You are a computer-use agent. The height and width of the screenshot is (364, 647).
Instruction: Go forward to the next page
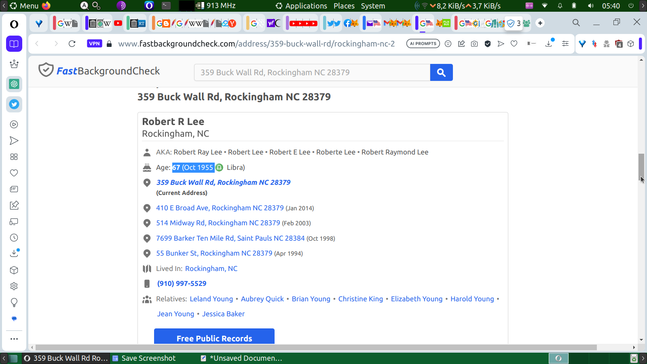pyautogui.click(x=56, y=44)
